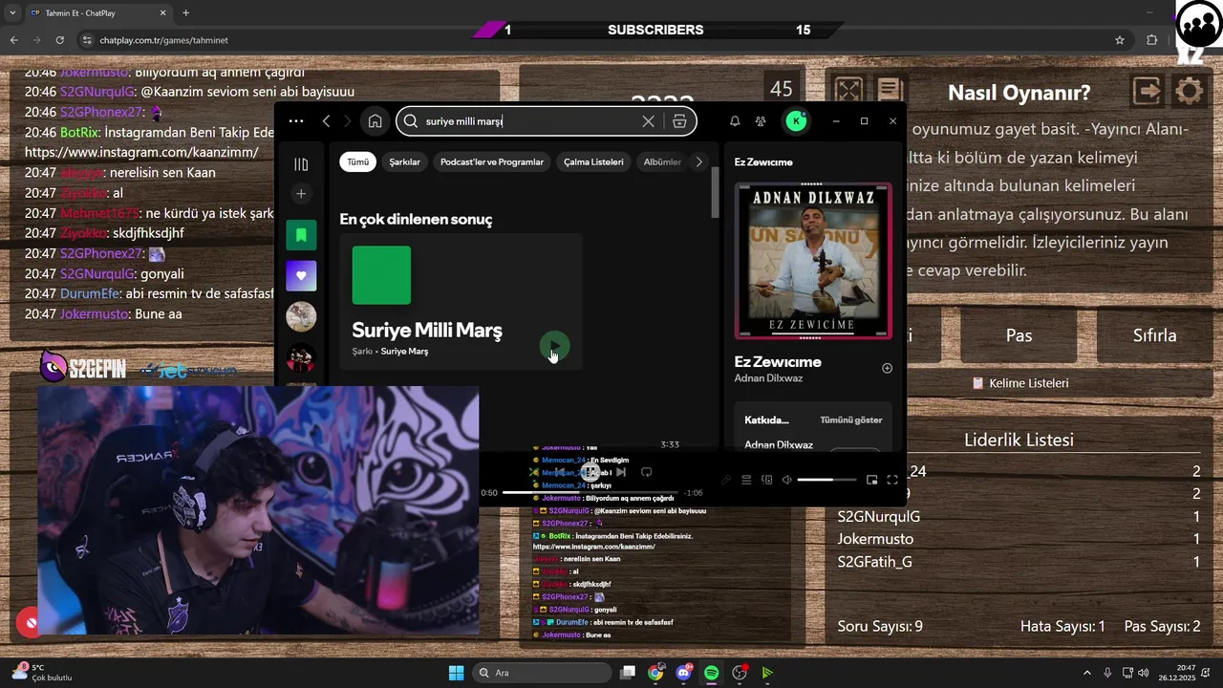Play Suriye Milli Marş result
This screenshot has width=1223, height=688.
tap(554, 346)
